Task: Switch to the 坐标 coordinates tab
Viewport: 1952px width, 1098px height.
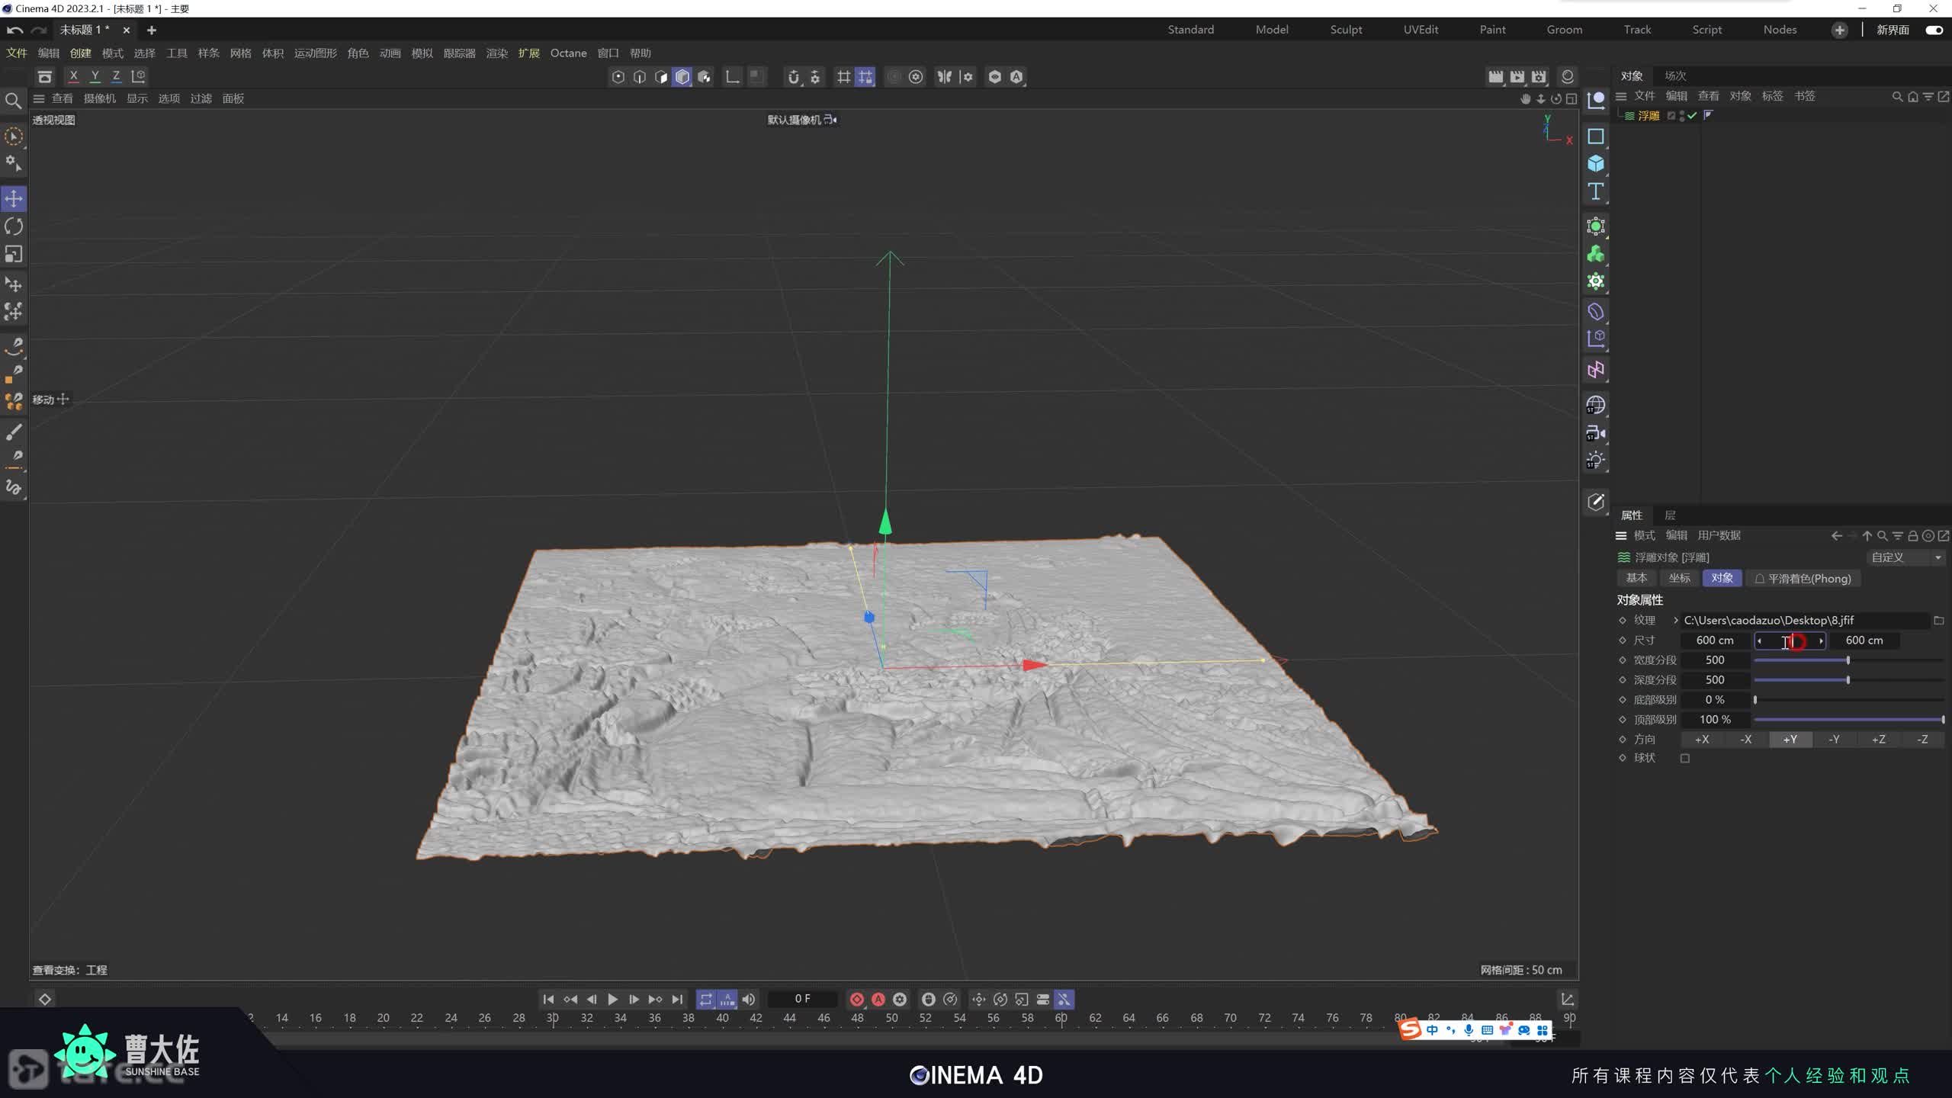Action: coord(1679,578)
